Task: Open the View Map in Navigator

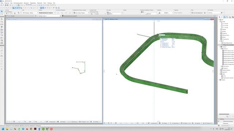Action: click(227, 17)
